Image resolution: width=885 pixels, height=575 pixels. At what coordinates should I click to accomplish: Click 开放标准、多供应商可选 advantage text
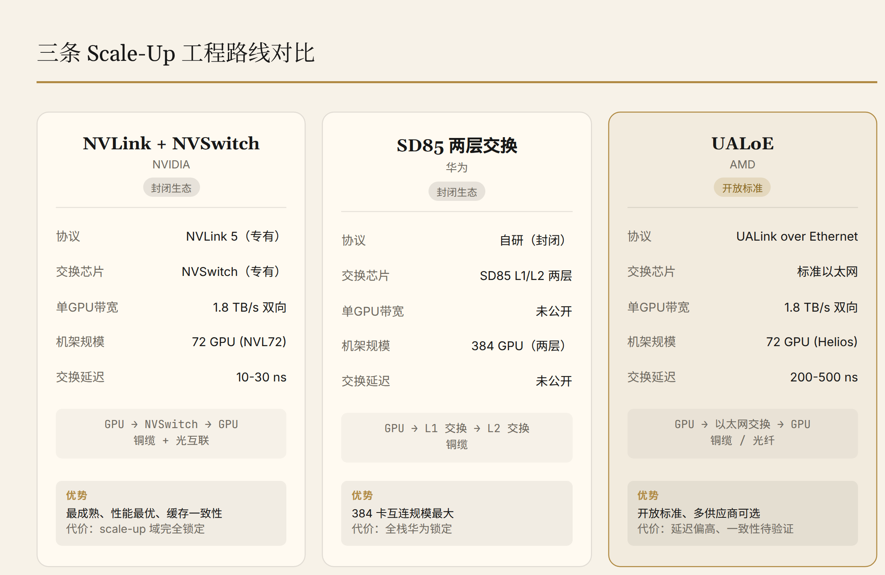click(x=699, y=513)
